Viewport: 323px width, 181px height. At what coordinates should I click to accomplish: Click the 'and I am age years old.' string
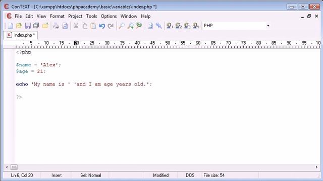click(112, 84)
